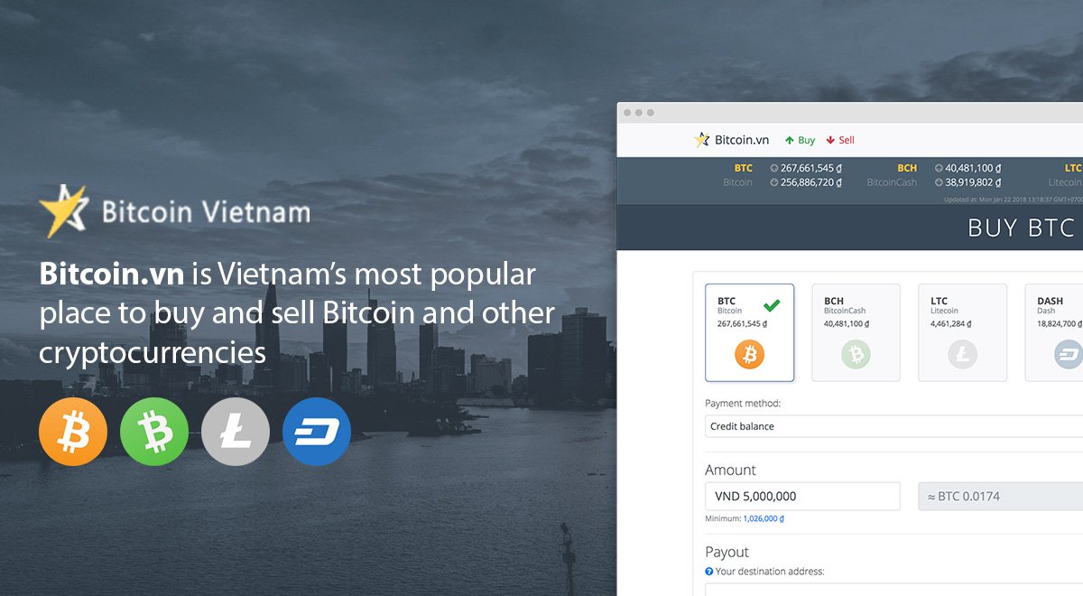Image resolution: width=1083 pixels, height=596 pixels.
Task: Select the BTC Bitcoin currency card
Action: pos(749,332)
